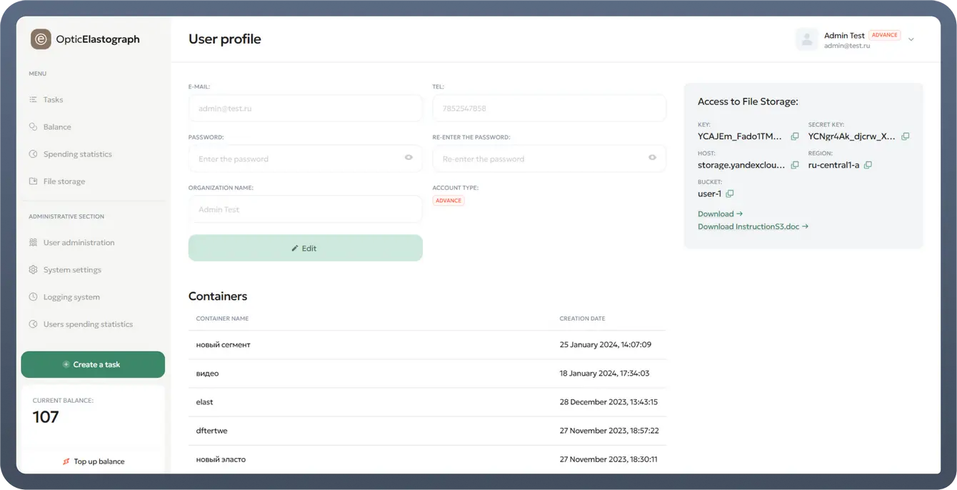Click the Organization name input field
957x490 pixels.
click(x=305, y=209)
